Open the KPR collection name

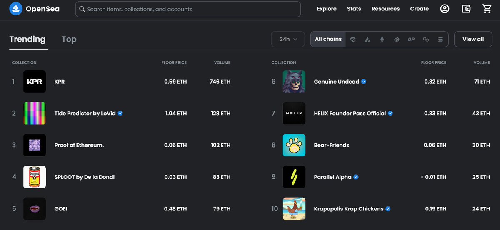tap(60, 82)
